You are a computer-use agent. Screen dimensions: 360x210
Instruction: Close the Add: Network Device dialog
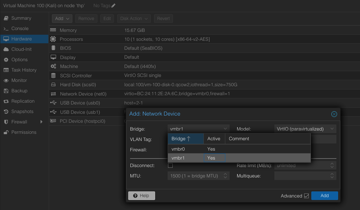pyautogui.click(x=334, y=114)
